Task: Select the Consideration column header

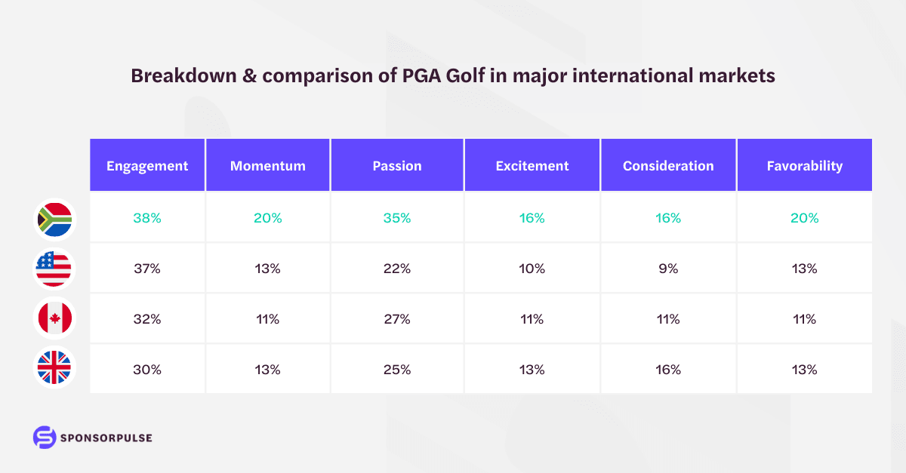Action: tap(668, 166)
